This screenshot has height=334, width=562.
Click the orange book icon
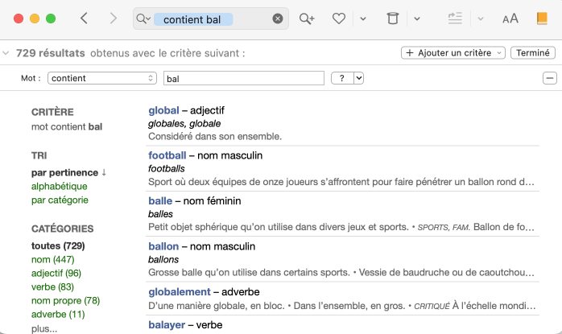[542, 19]
